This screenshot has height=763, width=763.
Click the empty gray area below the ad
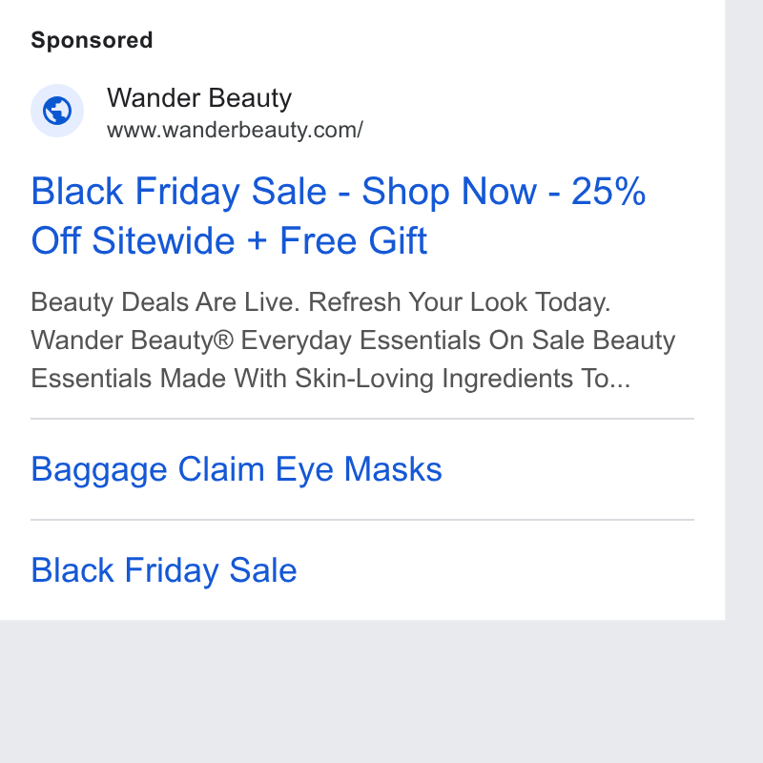tap(362, 691)
